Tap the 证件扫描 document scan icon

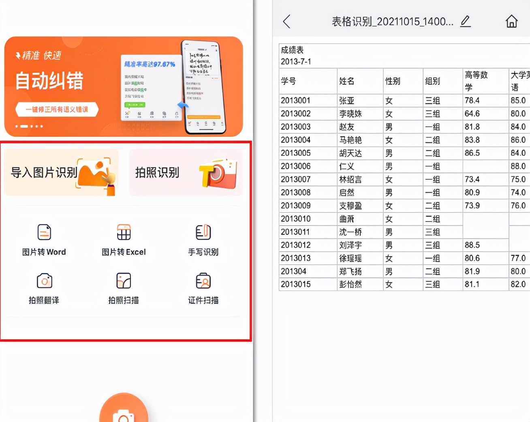click(203, 281)
